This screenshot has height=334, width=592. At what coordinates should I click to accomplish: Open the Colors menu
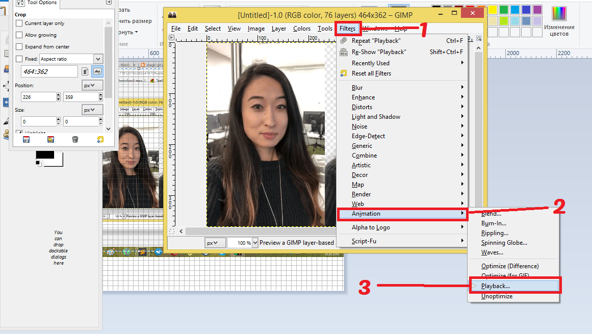pyautogui.click(x=302, y=29)
